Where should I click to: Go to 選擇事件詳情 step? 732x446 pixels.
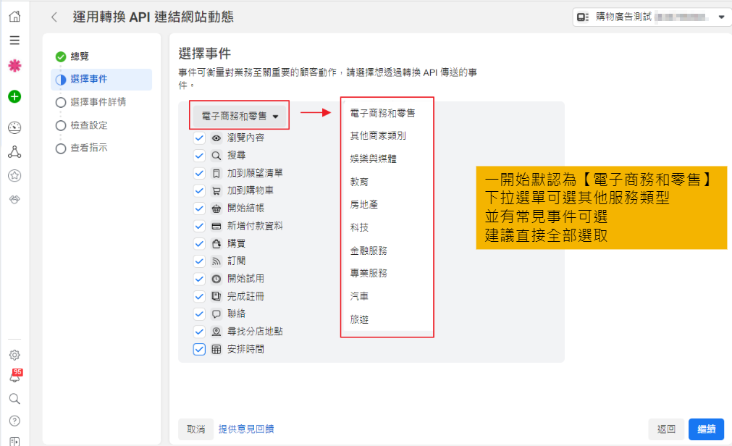(x=98, y=102)
